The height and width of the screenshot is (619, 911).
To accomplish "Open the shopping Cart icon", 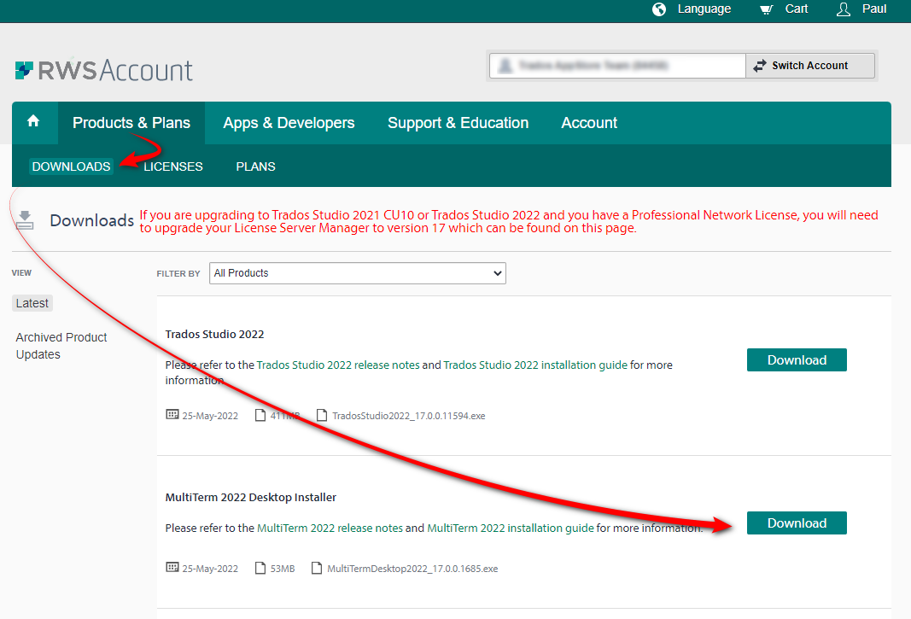I will coord(767,9).
